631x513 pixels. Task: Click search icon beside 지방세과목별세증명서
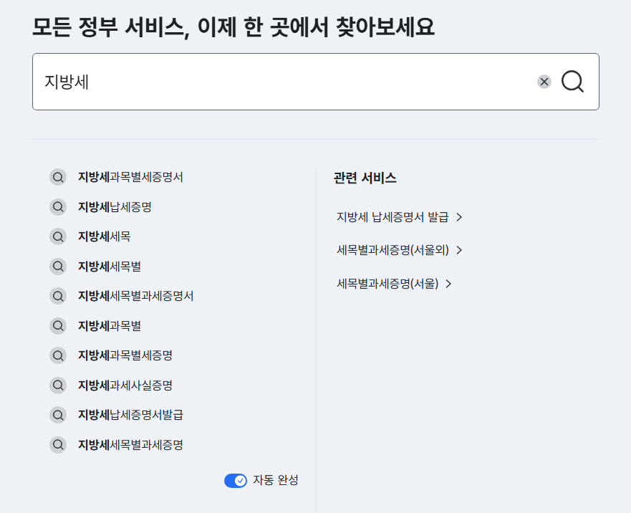click(x=58, y=177)
